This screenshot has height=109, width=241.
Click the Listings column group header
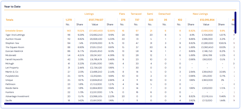click(x=89, y=14)
